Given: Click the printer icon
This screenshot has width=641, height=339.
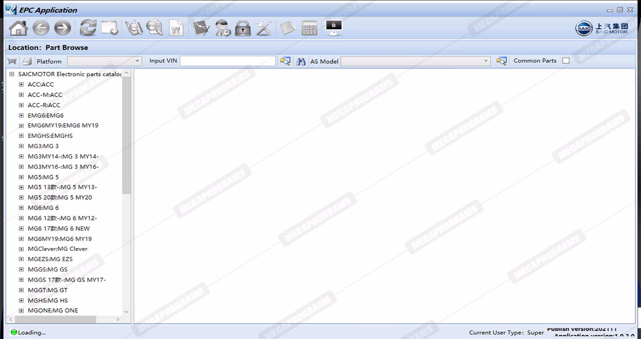Looking at the screenshot, I should (x=27, y=61).
